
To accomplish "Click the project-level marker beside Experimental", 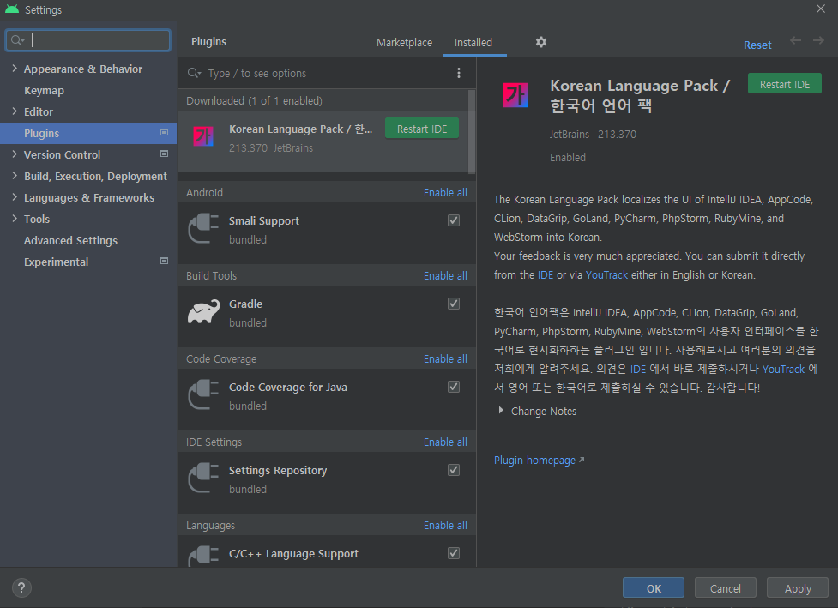I will [164, 262].
